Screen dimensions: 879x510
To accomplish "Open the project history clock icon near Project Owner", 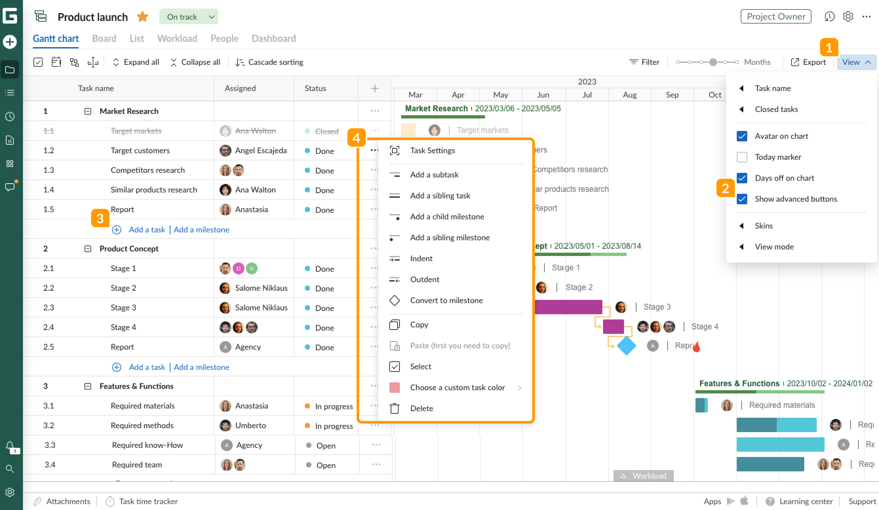I will click(830, 16).
